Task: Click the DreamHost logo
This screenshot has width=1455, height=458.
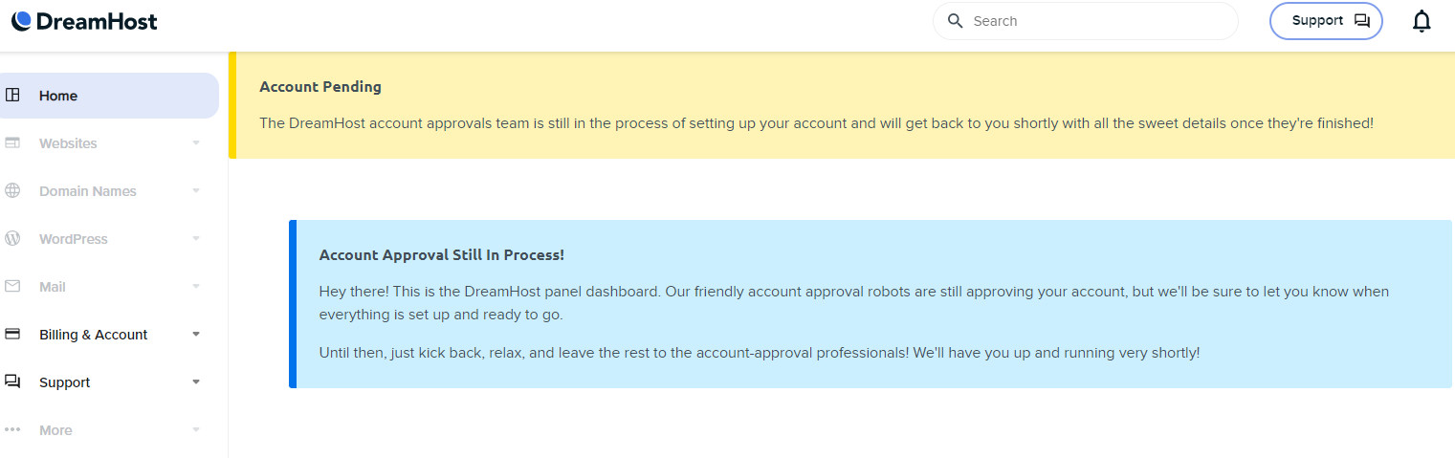Action: [84, 21]
